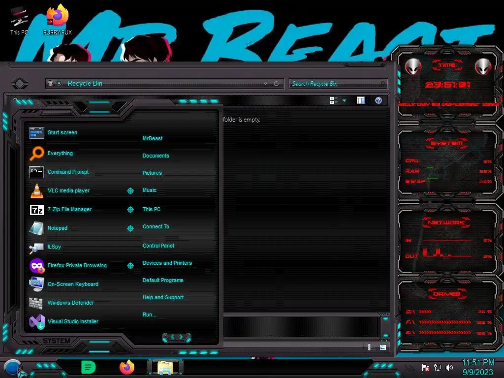
Task: Click the Recycle Bin address bar path
Action: [x=85, y=84]
